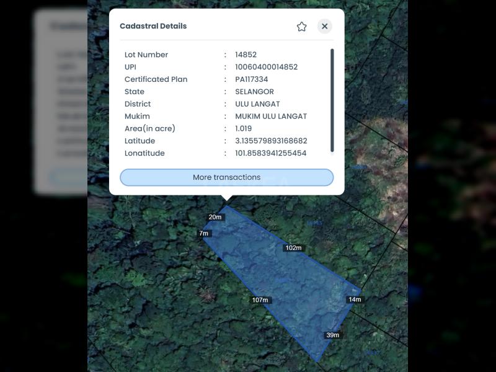Click the Cadastral Details popup title
Screen dimensions: 496x372
point(153,26)
